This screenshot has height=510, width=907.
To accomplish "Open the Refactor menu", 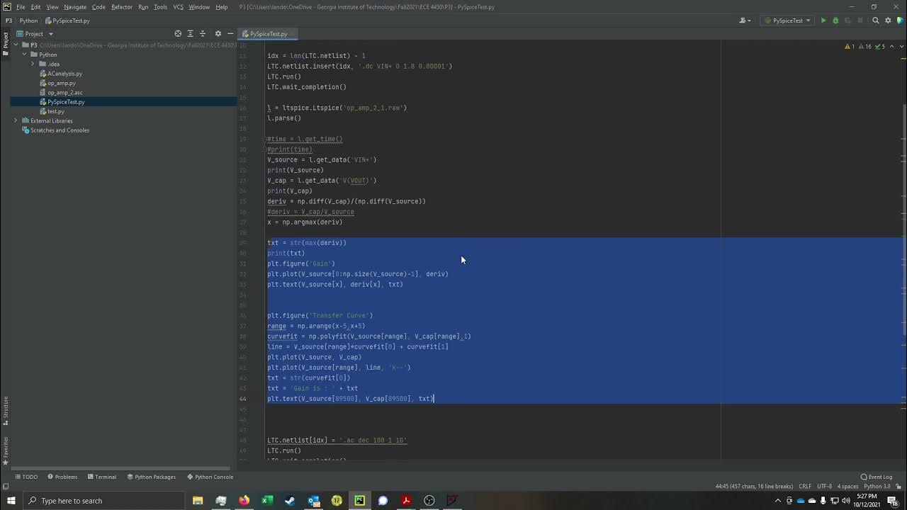I will tap(122, 7).
